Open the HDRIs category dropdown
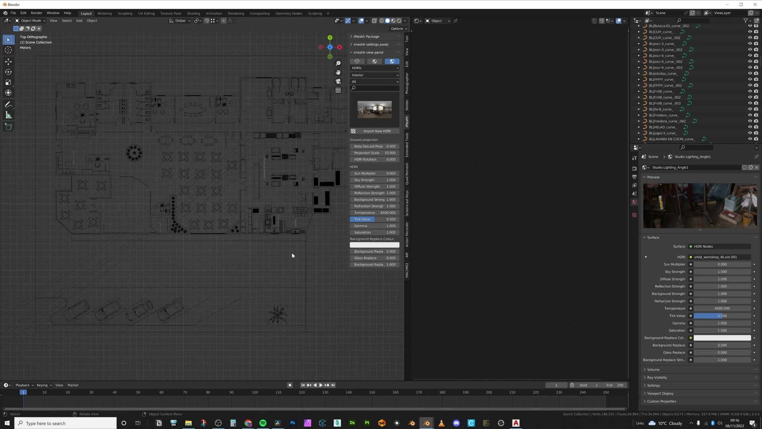Image resolution: width=762 pixels, height=429 pixels. [x=375, y=68]
